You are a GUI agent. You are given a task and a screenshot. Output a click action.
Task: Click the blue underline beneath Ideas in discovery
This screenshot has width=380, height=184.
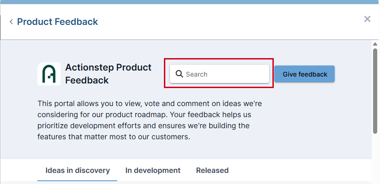77,181
